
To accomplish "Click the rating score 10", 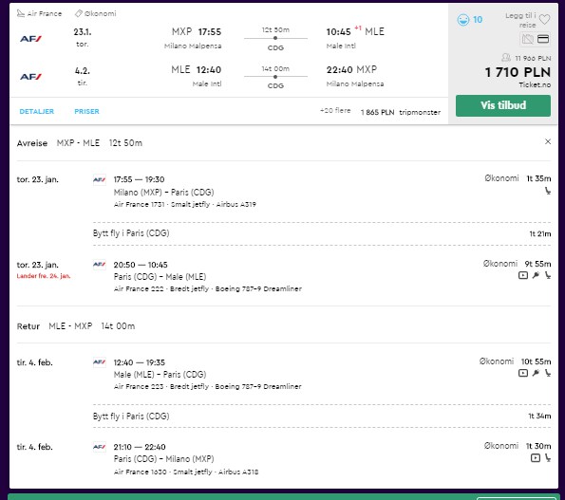I will (x=478, y=19).
